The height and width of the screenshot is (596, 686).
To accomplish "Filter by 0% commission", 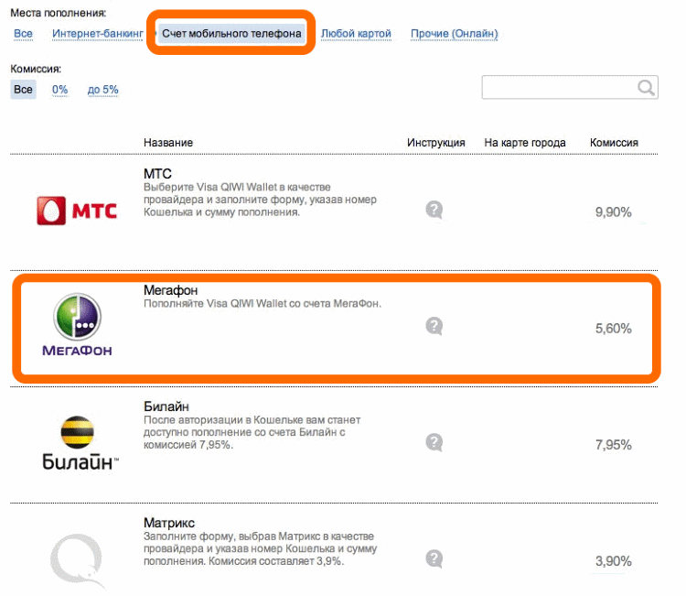I will 60,90.
